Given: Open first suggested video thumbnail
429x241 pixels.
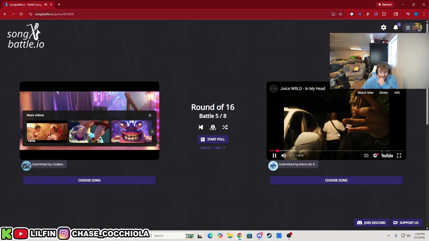Looking at the screenshot, I should pyautogui.click(x=47, y=132).
